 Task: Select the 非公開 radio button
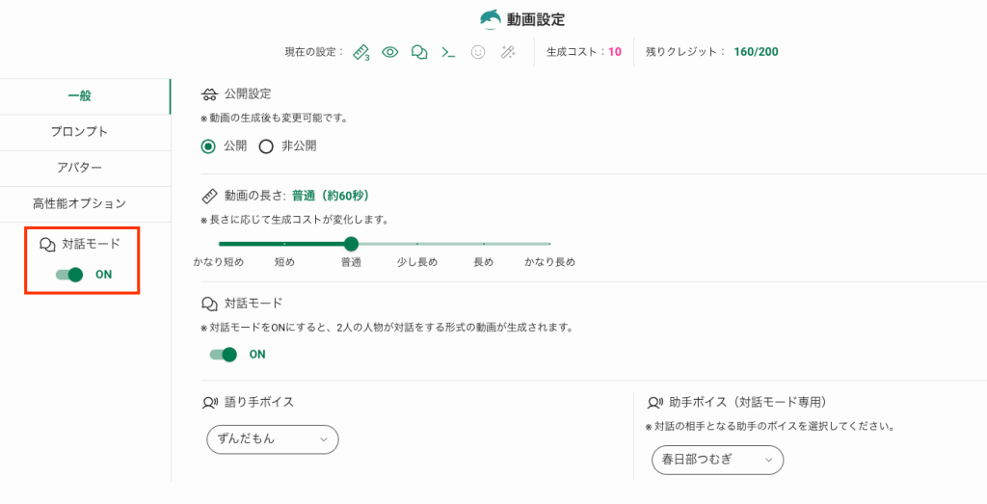(266, 146)
